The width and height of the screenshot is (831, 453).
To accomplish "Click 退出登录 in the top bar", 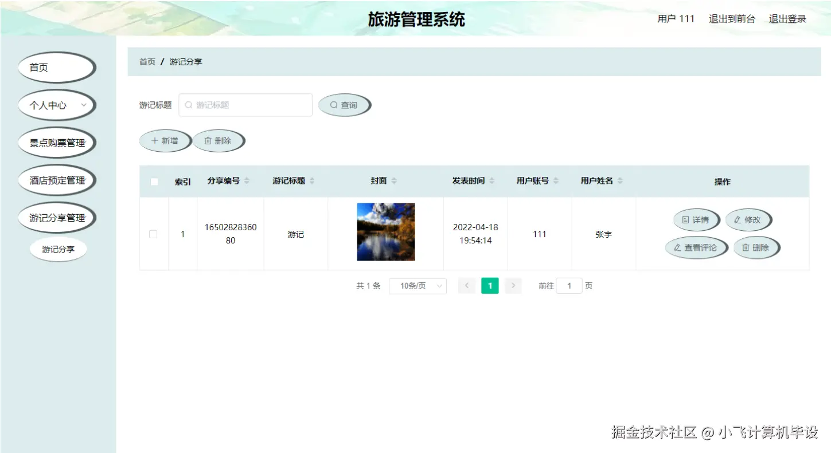I will click(x=787, y=18).
